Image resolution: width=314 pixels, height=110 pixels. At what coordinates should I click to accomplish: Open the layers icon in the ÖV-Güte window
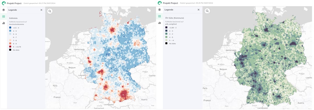pyautogui.click(x=159, y=10)
